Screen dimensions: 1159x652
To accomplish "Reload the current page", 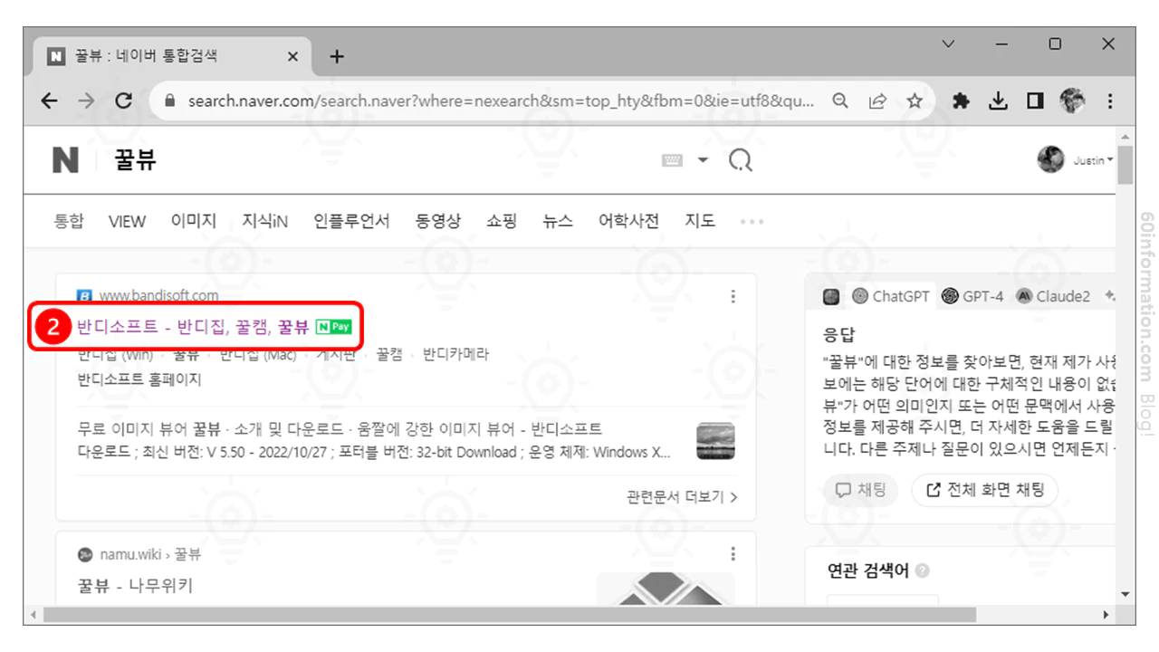I will point(124,101).
